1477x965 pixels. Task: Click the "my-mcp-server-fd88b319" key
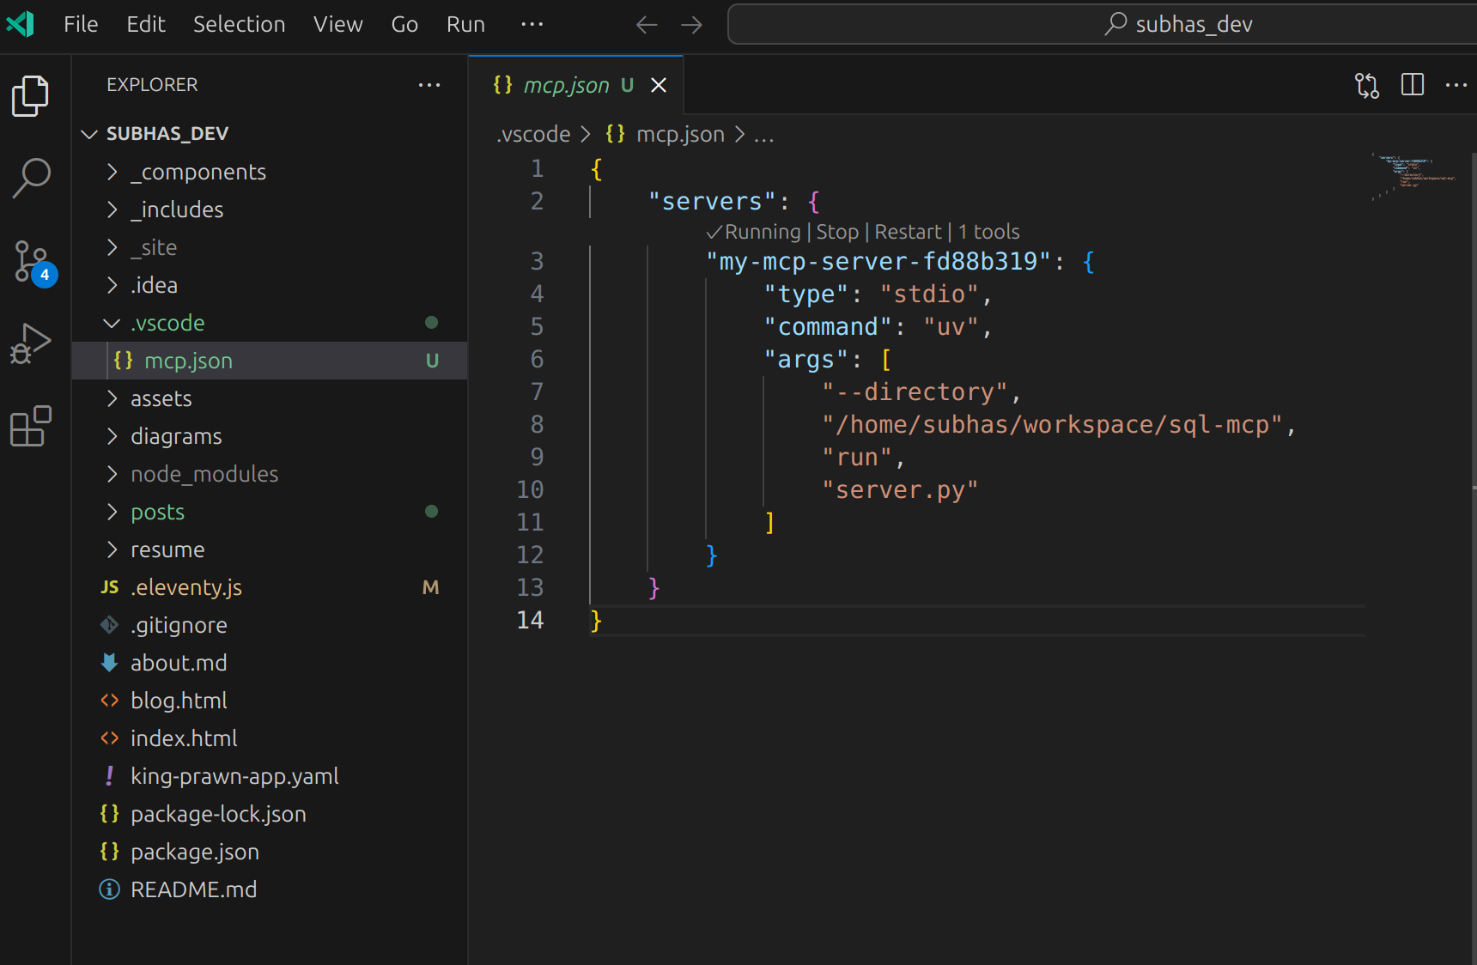[878, 261]
